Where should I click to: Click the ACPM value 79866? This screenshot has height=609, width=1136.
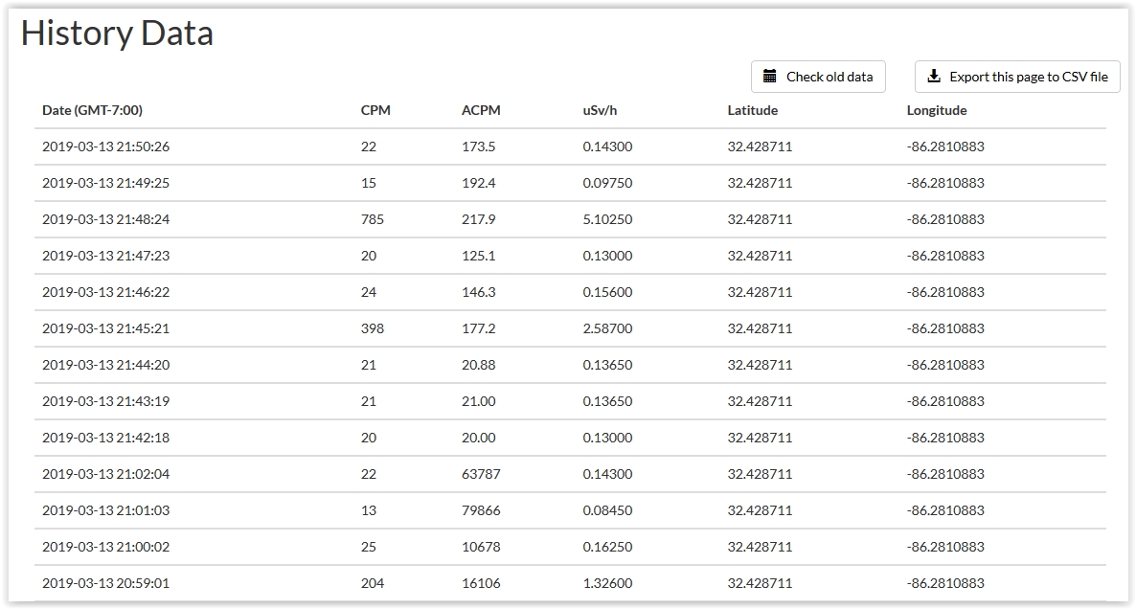(481, 509)
